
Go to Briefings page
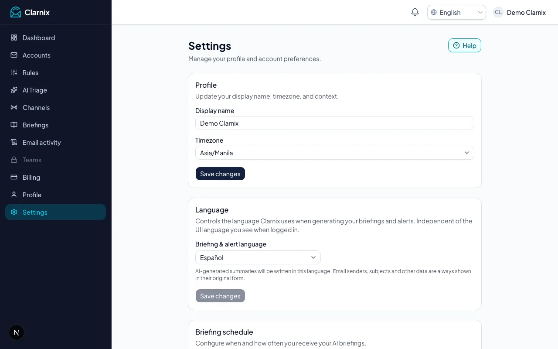(x=55, y=125)
